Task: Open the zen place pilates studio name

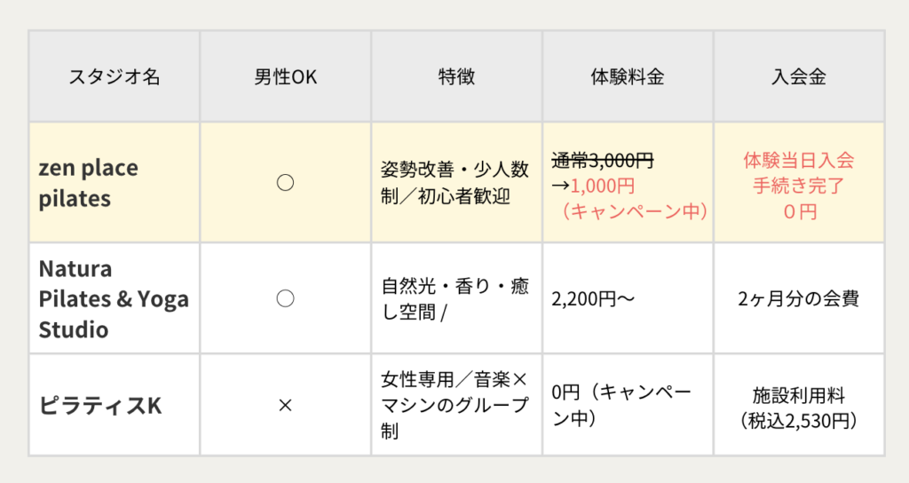Action: (x=88, y=183)
